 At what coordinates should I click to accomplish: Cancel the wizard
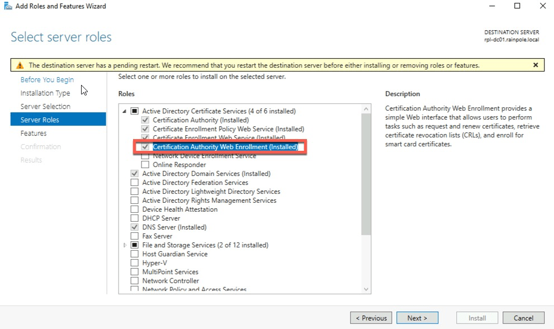523,318
